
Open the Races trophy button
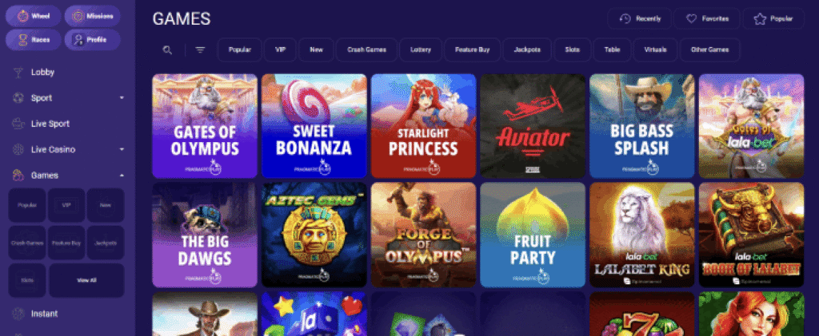click(34, 40)
